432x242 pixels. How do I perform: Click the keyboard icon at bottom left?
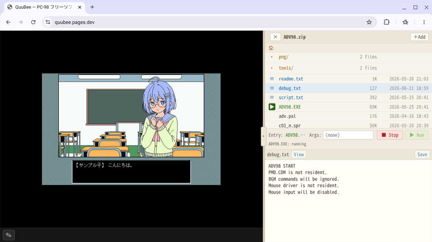point(9,235)
